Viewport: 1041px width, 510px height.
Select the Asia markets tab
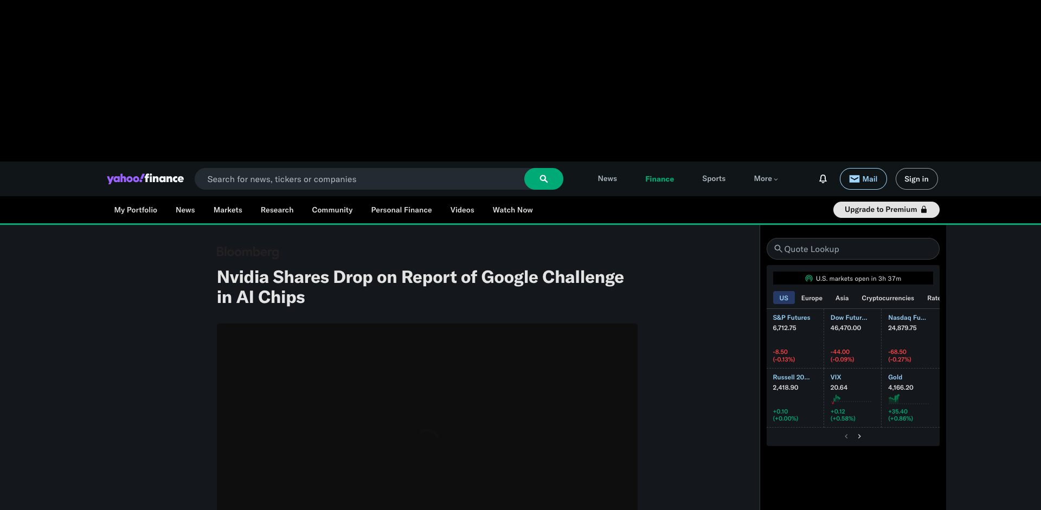click(x=841, y=298)
